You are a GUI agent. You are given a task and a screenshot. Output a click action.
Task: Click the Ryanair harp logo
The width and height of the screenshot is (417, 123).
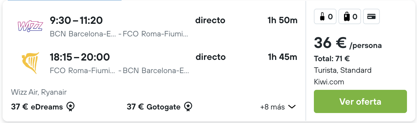click(x=30, y=63)
